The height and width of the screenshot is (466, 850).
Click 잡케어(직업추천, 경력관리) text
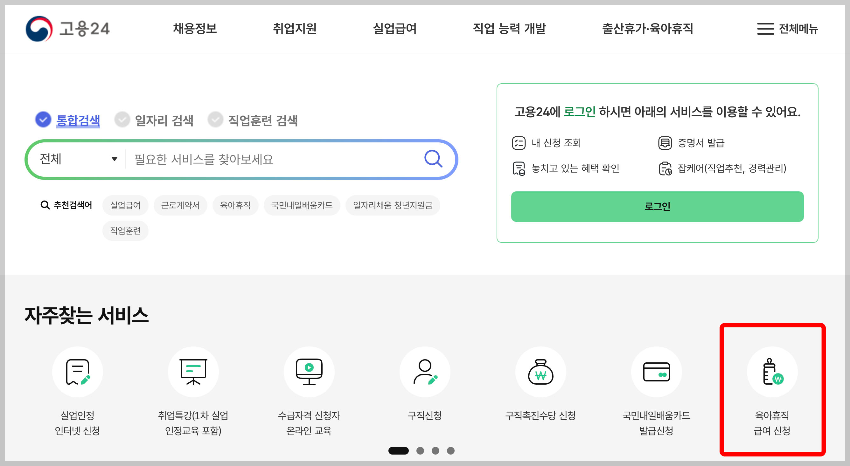pos(732,168)
